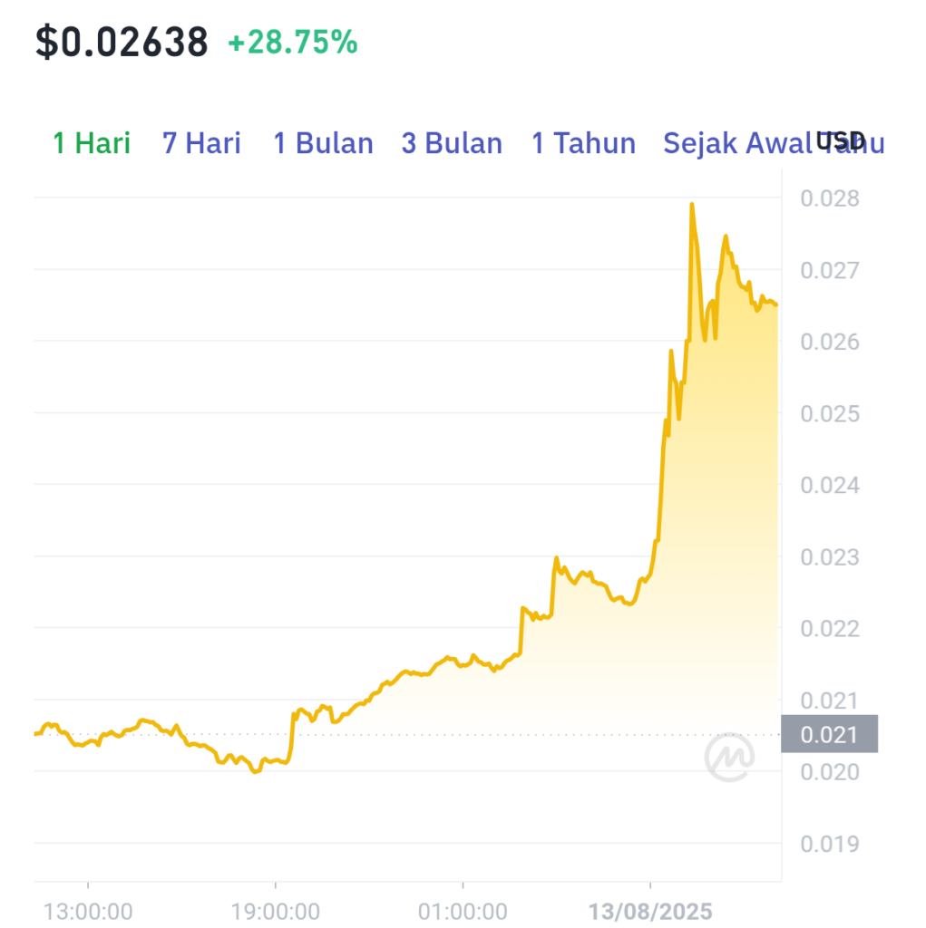Open the 1 Tahun chart view

coord(583,143)
